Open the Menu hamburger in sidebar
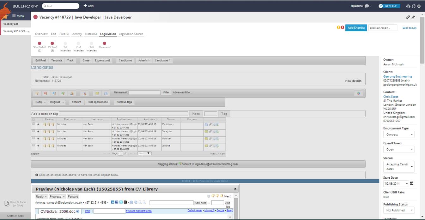This screenshot has width=425, height=220. click(18, 16)
